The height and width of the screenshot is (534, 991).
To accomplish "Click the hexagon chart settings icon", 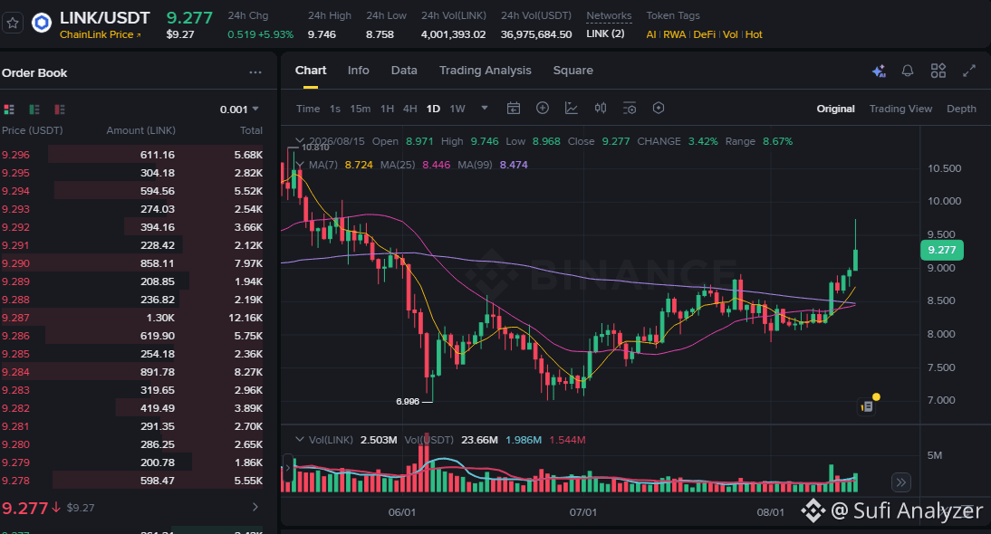I will point(658,108).
